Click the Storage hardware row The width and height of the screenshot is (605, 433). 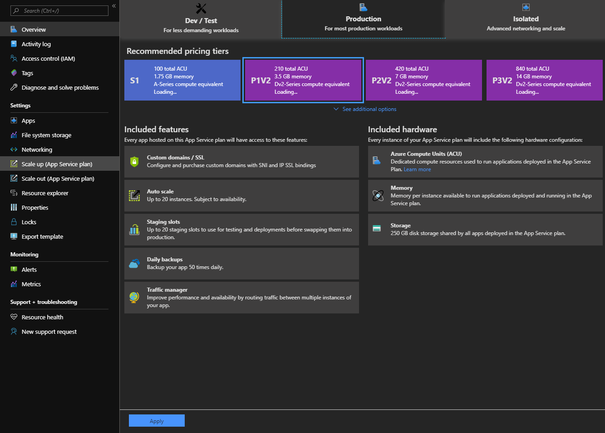485,230
